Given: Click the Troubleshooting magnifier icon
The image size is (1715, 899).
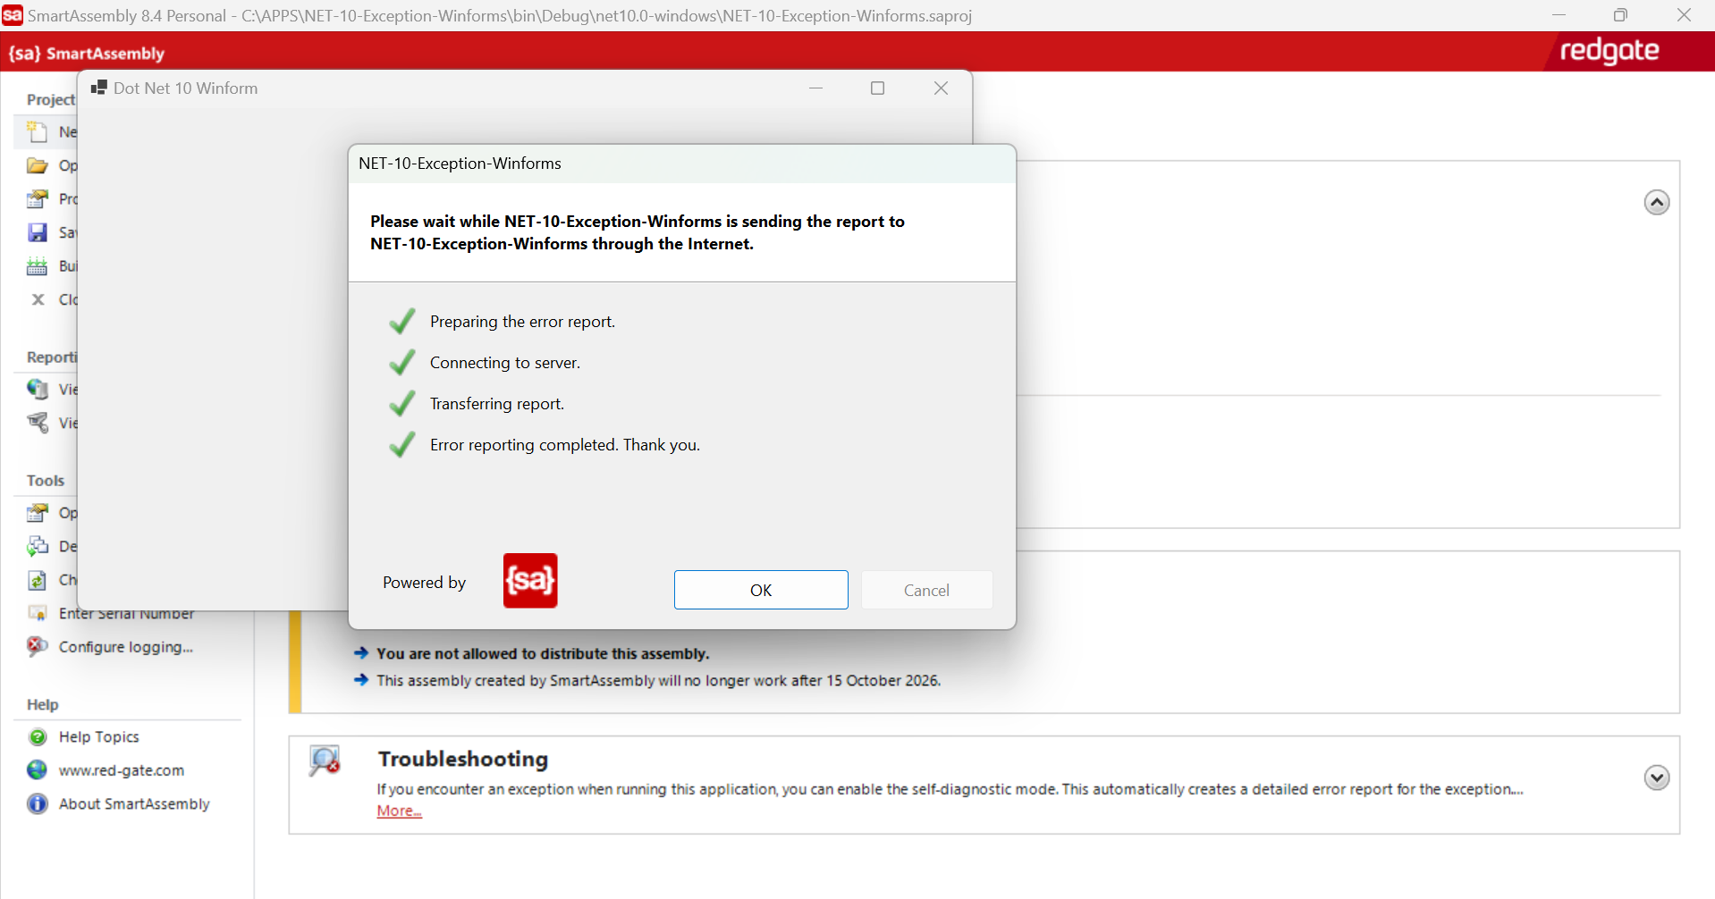Looking at the screenshot, I should point(325,760).
